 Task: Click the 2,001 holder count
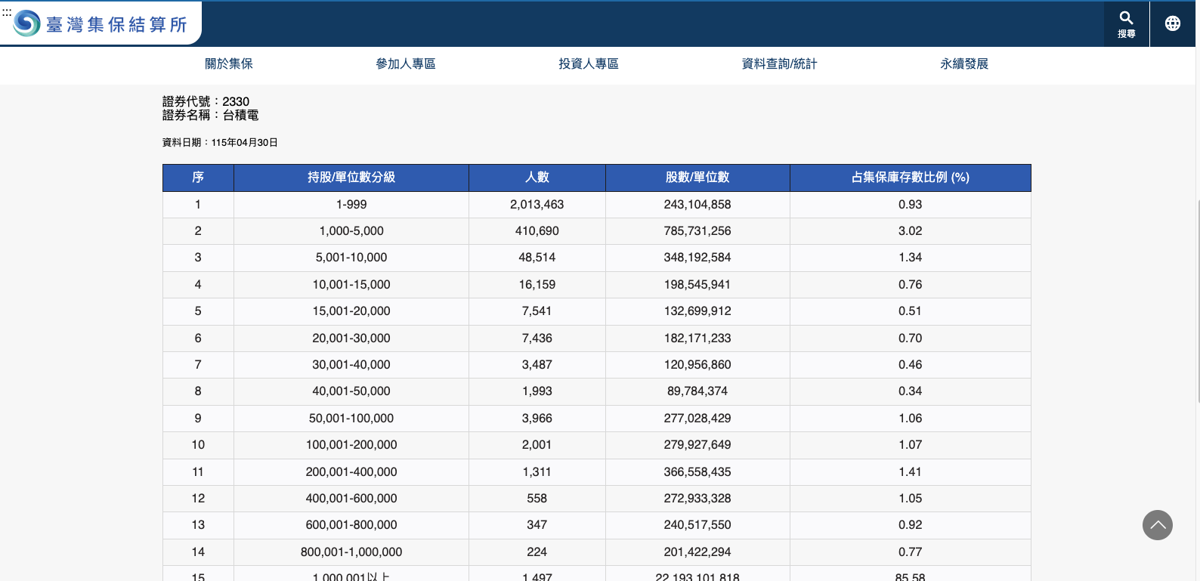(x=537, y=445)
